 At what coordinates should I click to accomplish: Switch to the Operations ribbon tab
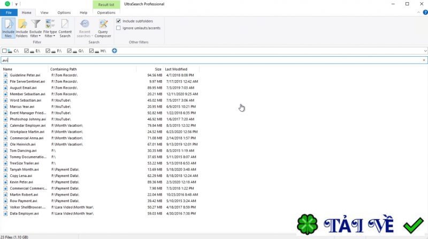coord(106,12)
